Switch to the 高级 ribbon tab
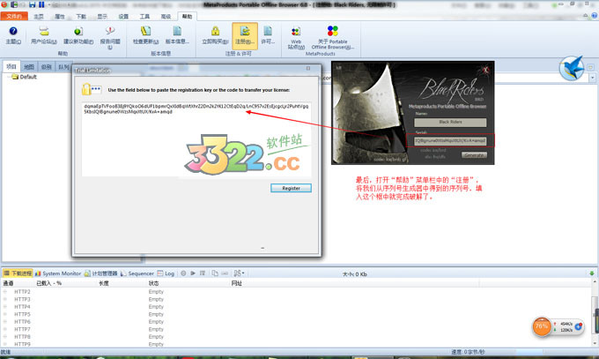Viewport: 599px width, 359px height. coord(166,17)
